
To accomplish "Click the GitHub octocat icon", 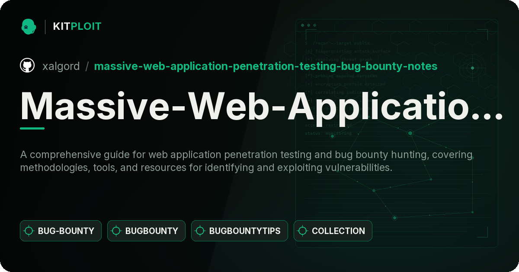I will (27, 66).
